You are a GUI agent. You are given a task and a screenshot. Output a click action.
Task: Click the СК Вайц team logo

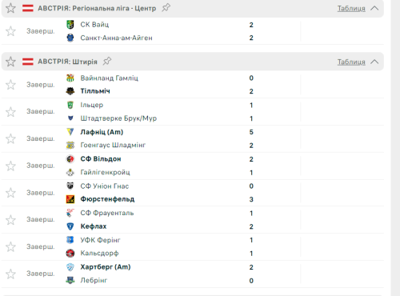point(70,25)
